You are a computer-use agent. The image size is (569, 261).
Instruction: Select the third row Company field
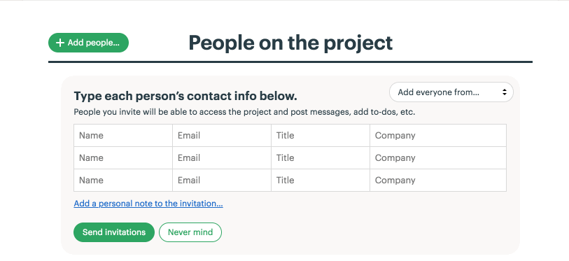438,181
